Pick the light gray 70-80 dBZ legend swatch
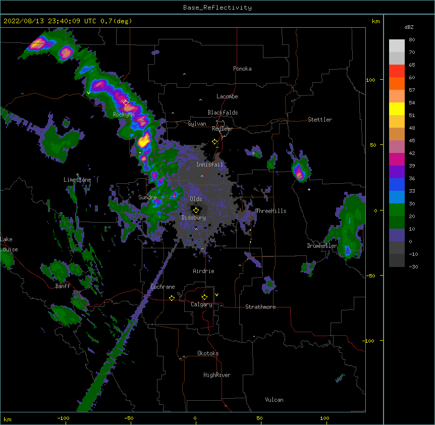 [397, 46]
